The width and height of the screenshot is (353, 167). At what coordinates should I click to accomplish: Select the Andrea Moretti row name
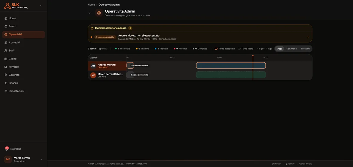pos(106,65)
